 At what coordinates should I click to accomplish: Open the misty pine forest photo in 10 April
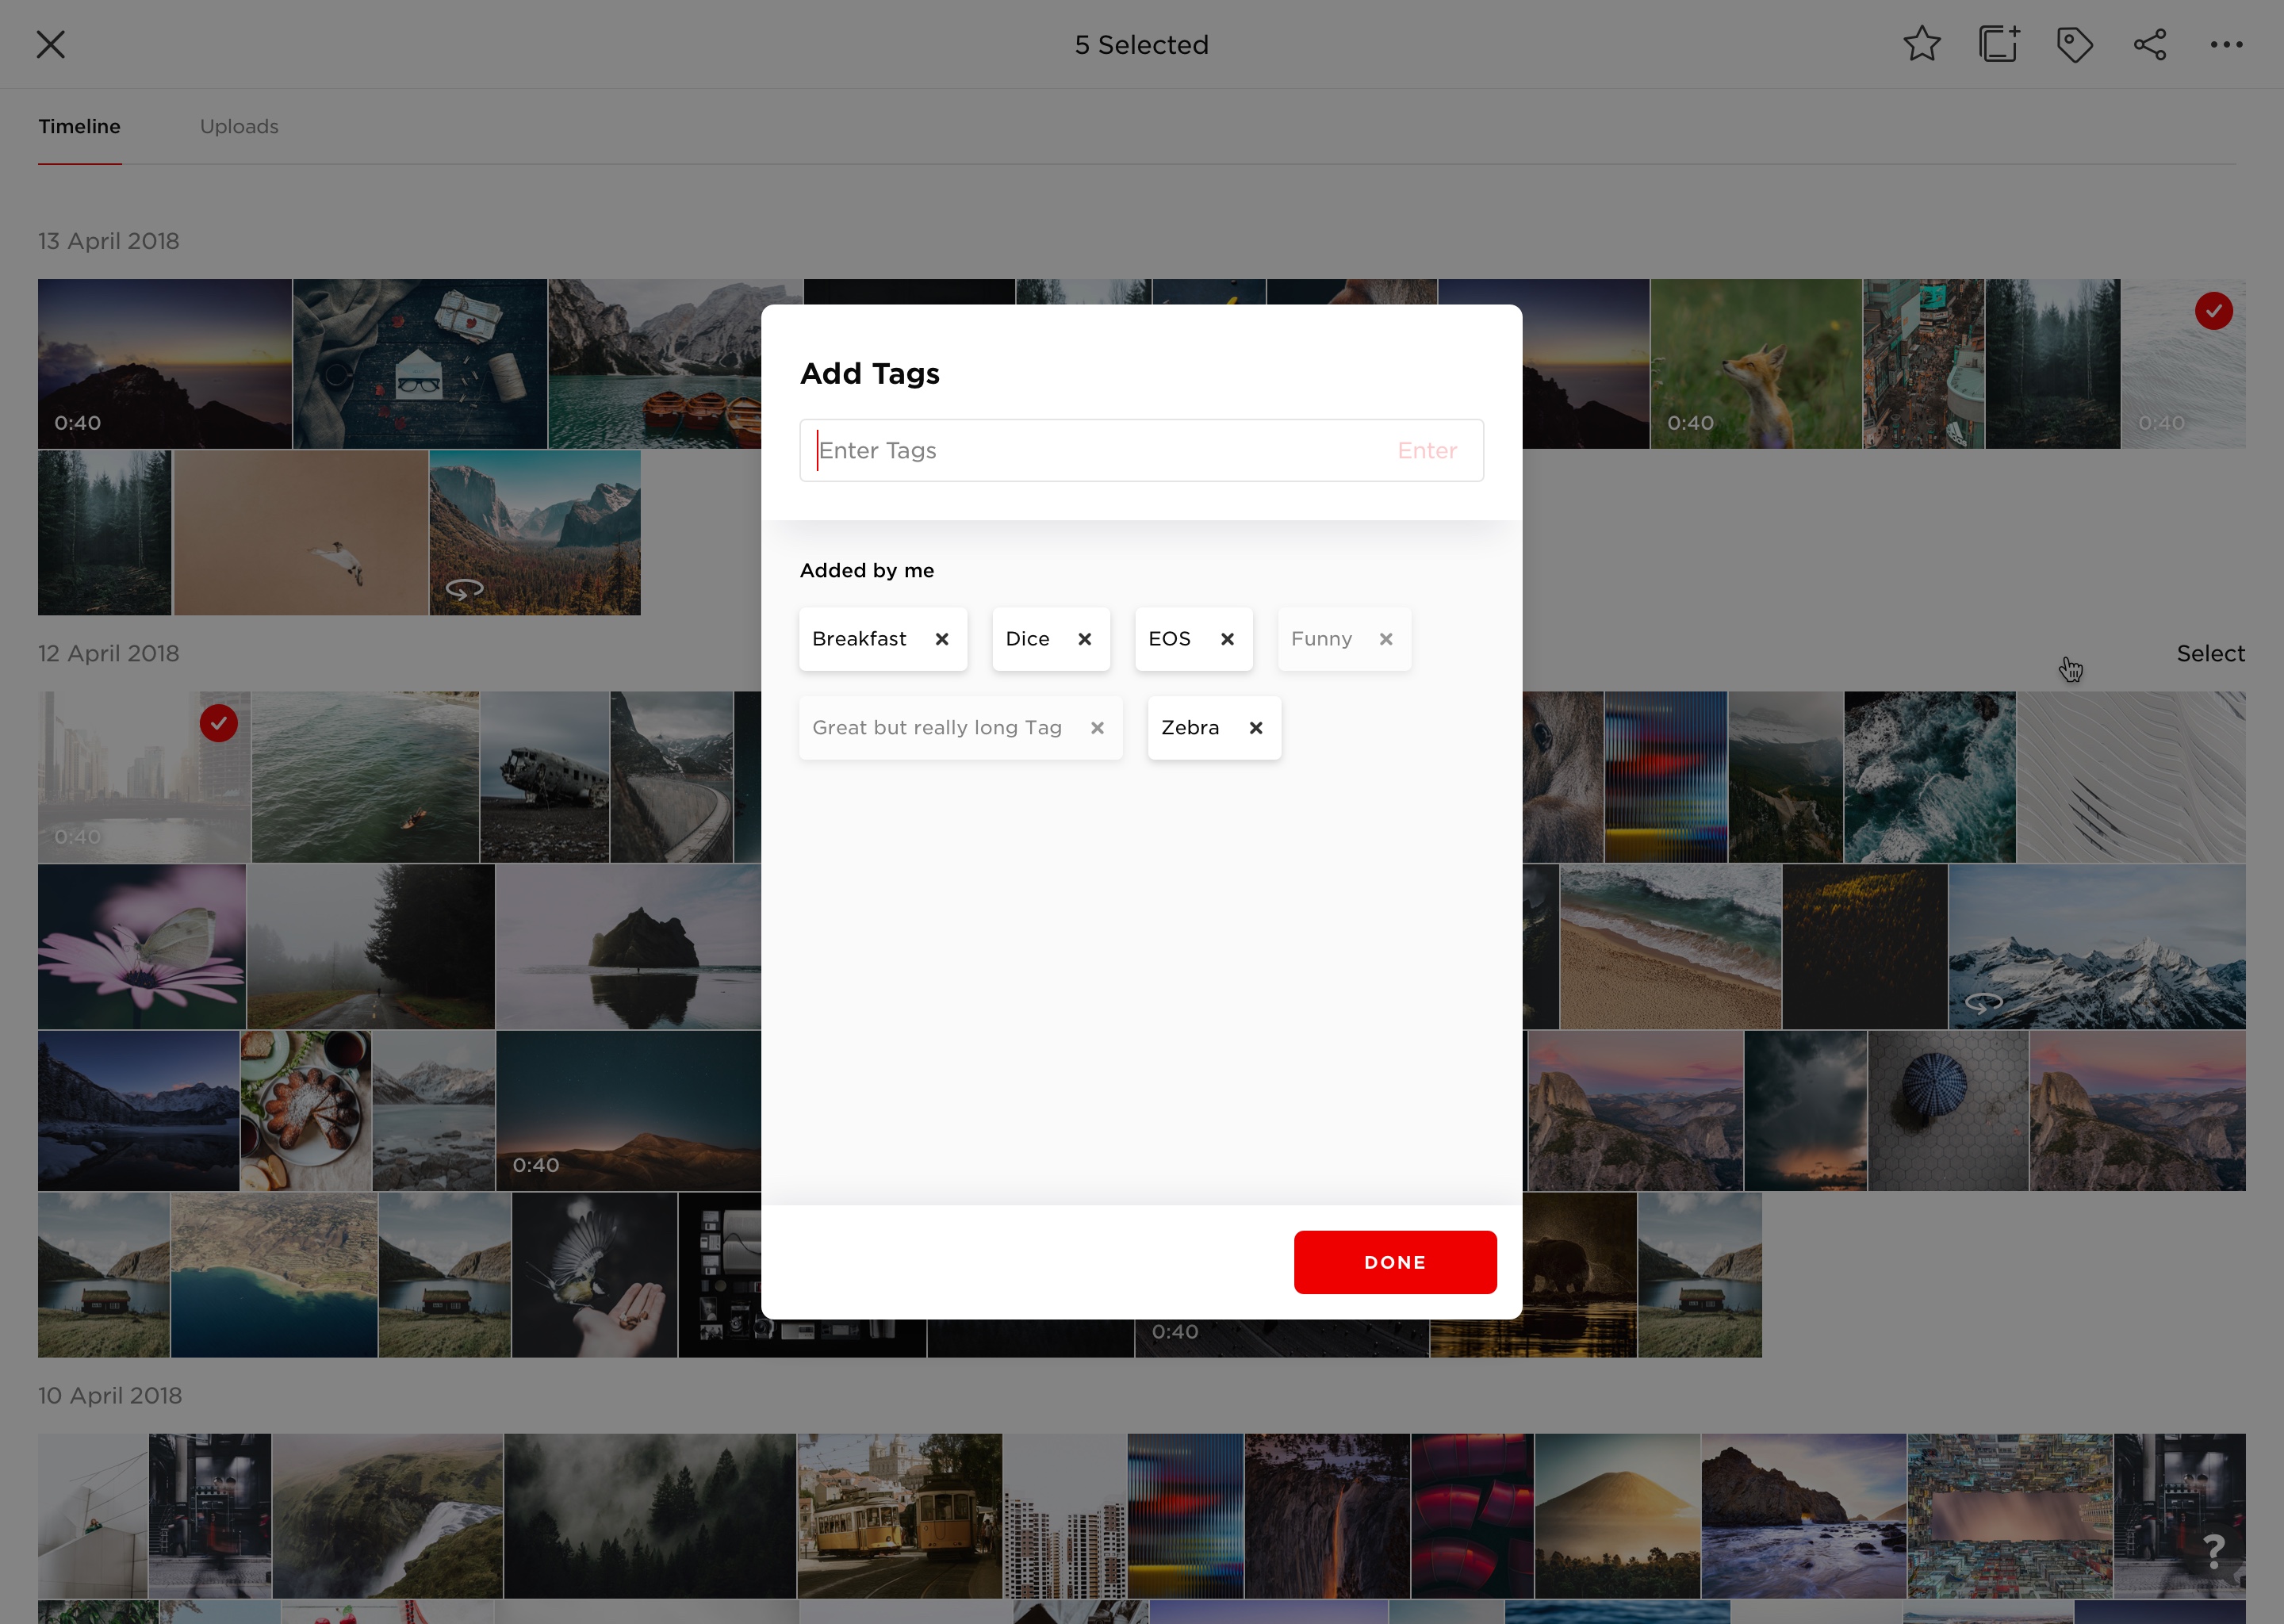pos(649,1515)
